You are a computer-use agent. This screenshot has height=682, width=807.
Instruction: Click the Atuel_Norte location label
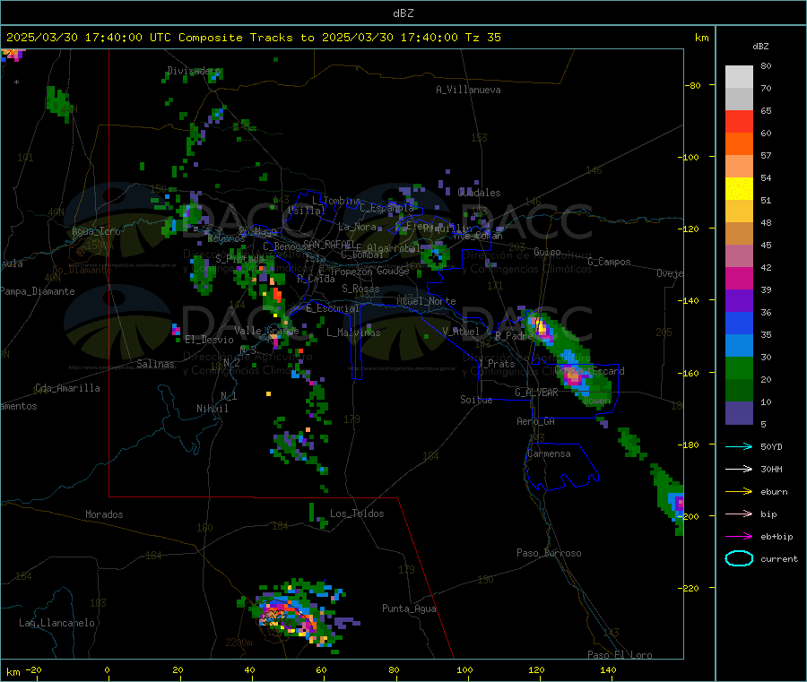click(426, 301)
